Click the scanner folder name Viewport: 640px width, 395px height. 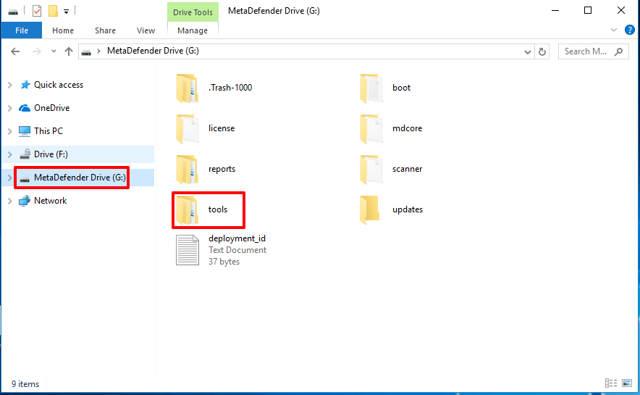[407, 169]
